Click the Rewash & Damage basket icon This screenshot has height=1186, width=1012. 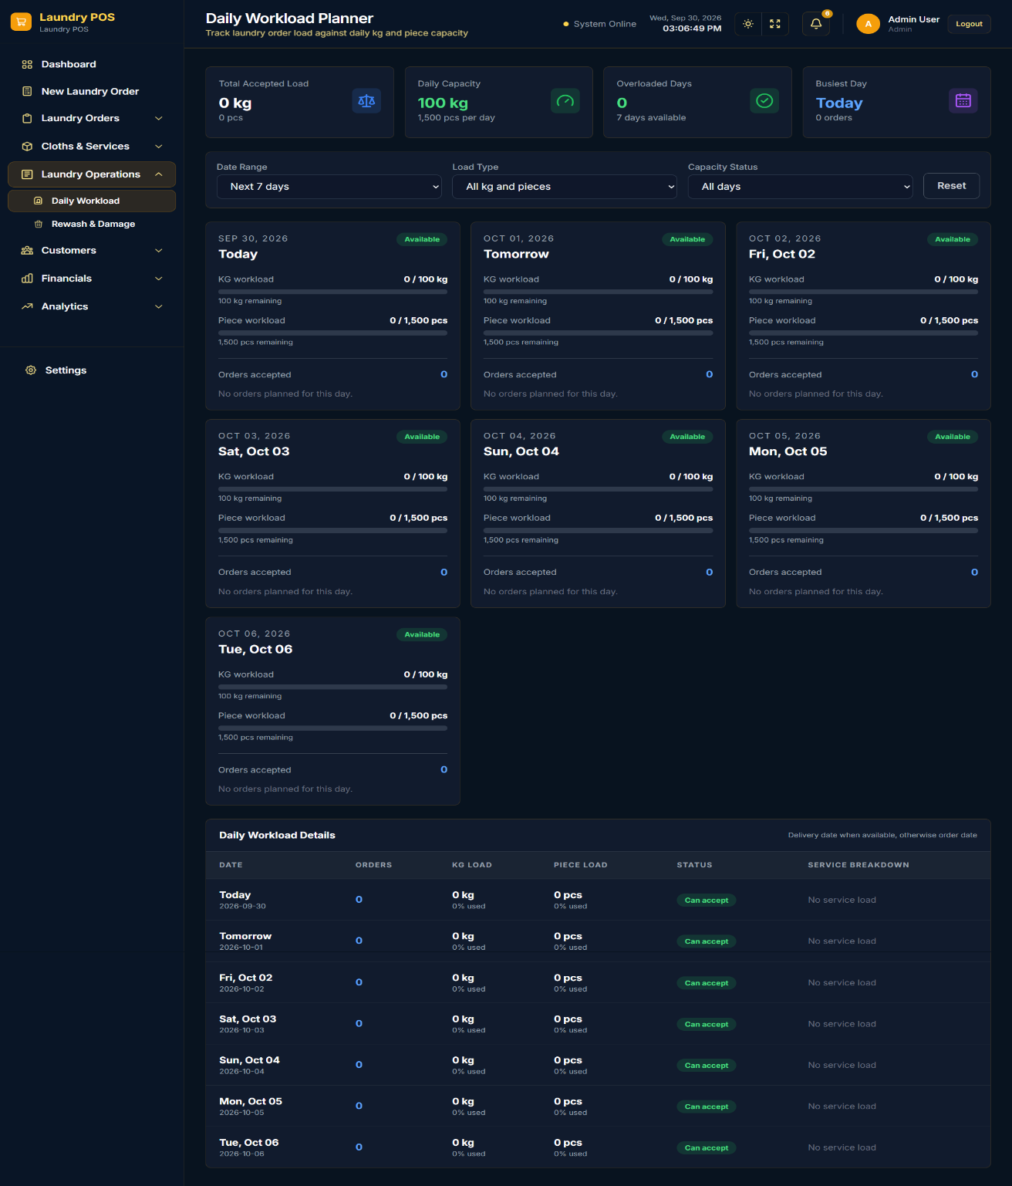click(39, 224)
